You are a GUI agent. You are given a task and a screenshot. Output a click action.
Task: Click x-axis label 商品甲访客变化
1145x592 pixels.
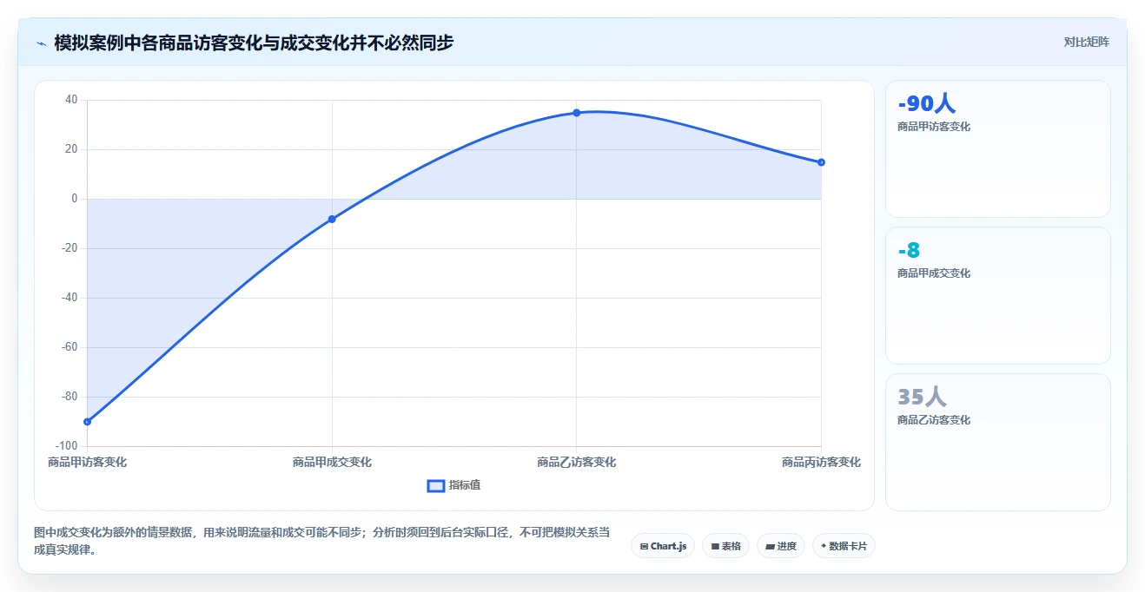(87, 463)
